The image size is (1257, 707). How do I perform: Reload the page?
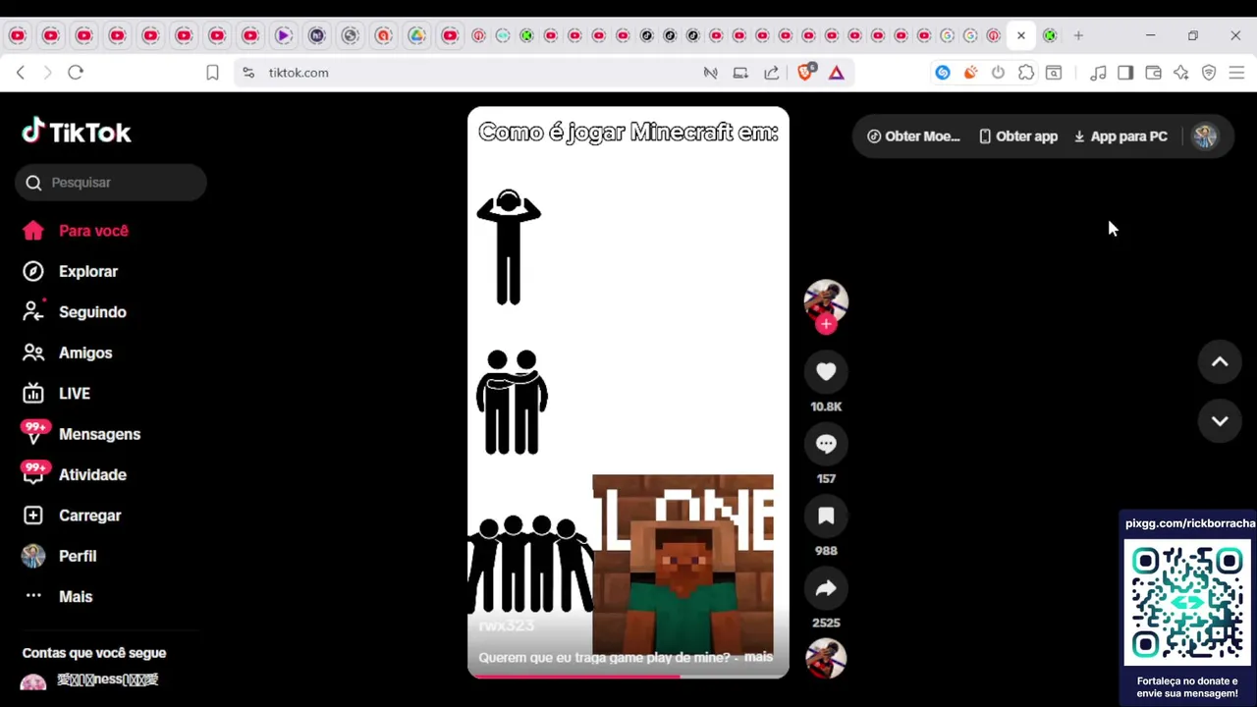pos(76,73)
